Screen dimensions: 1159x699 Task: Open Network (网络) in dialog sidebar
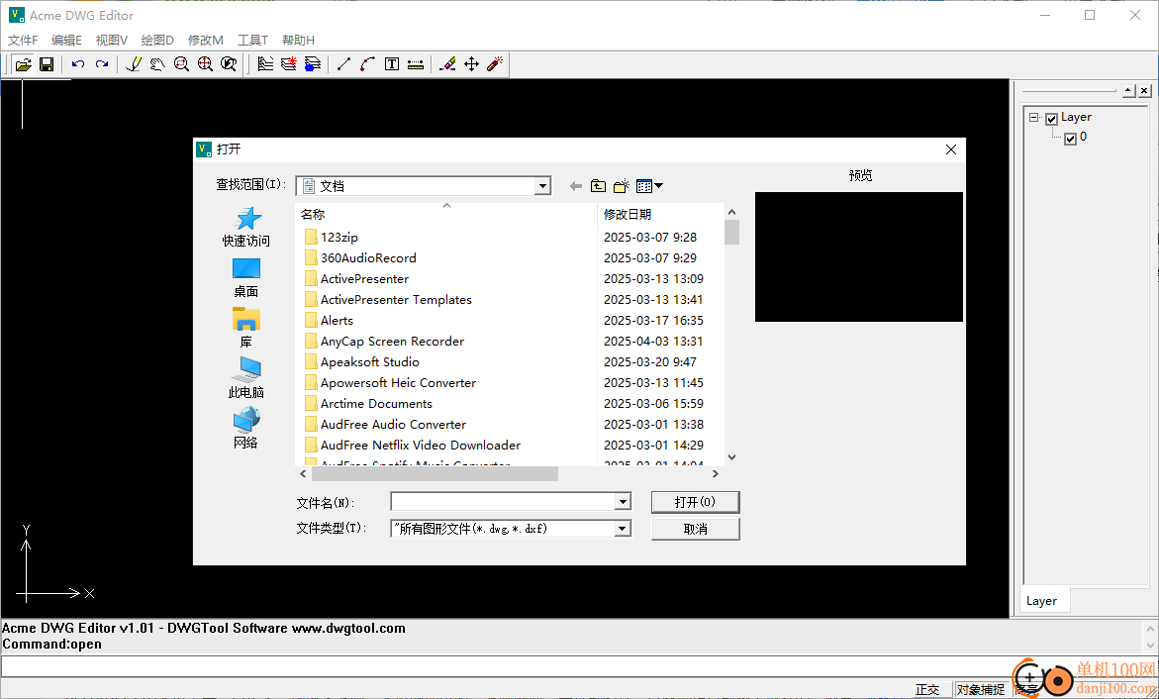tap(246, 429)
